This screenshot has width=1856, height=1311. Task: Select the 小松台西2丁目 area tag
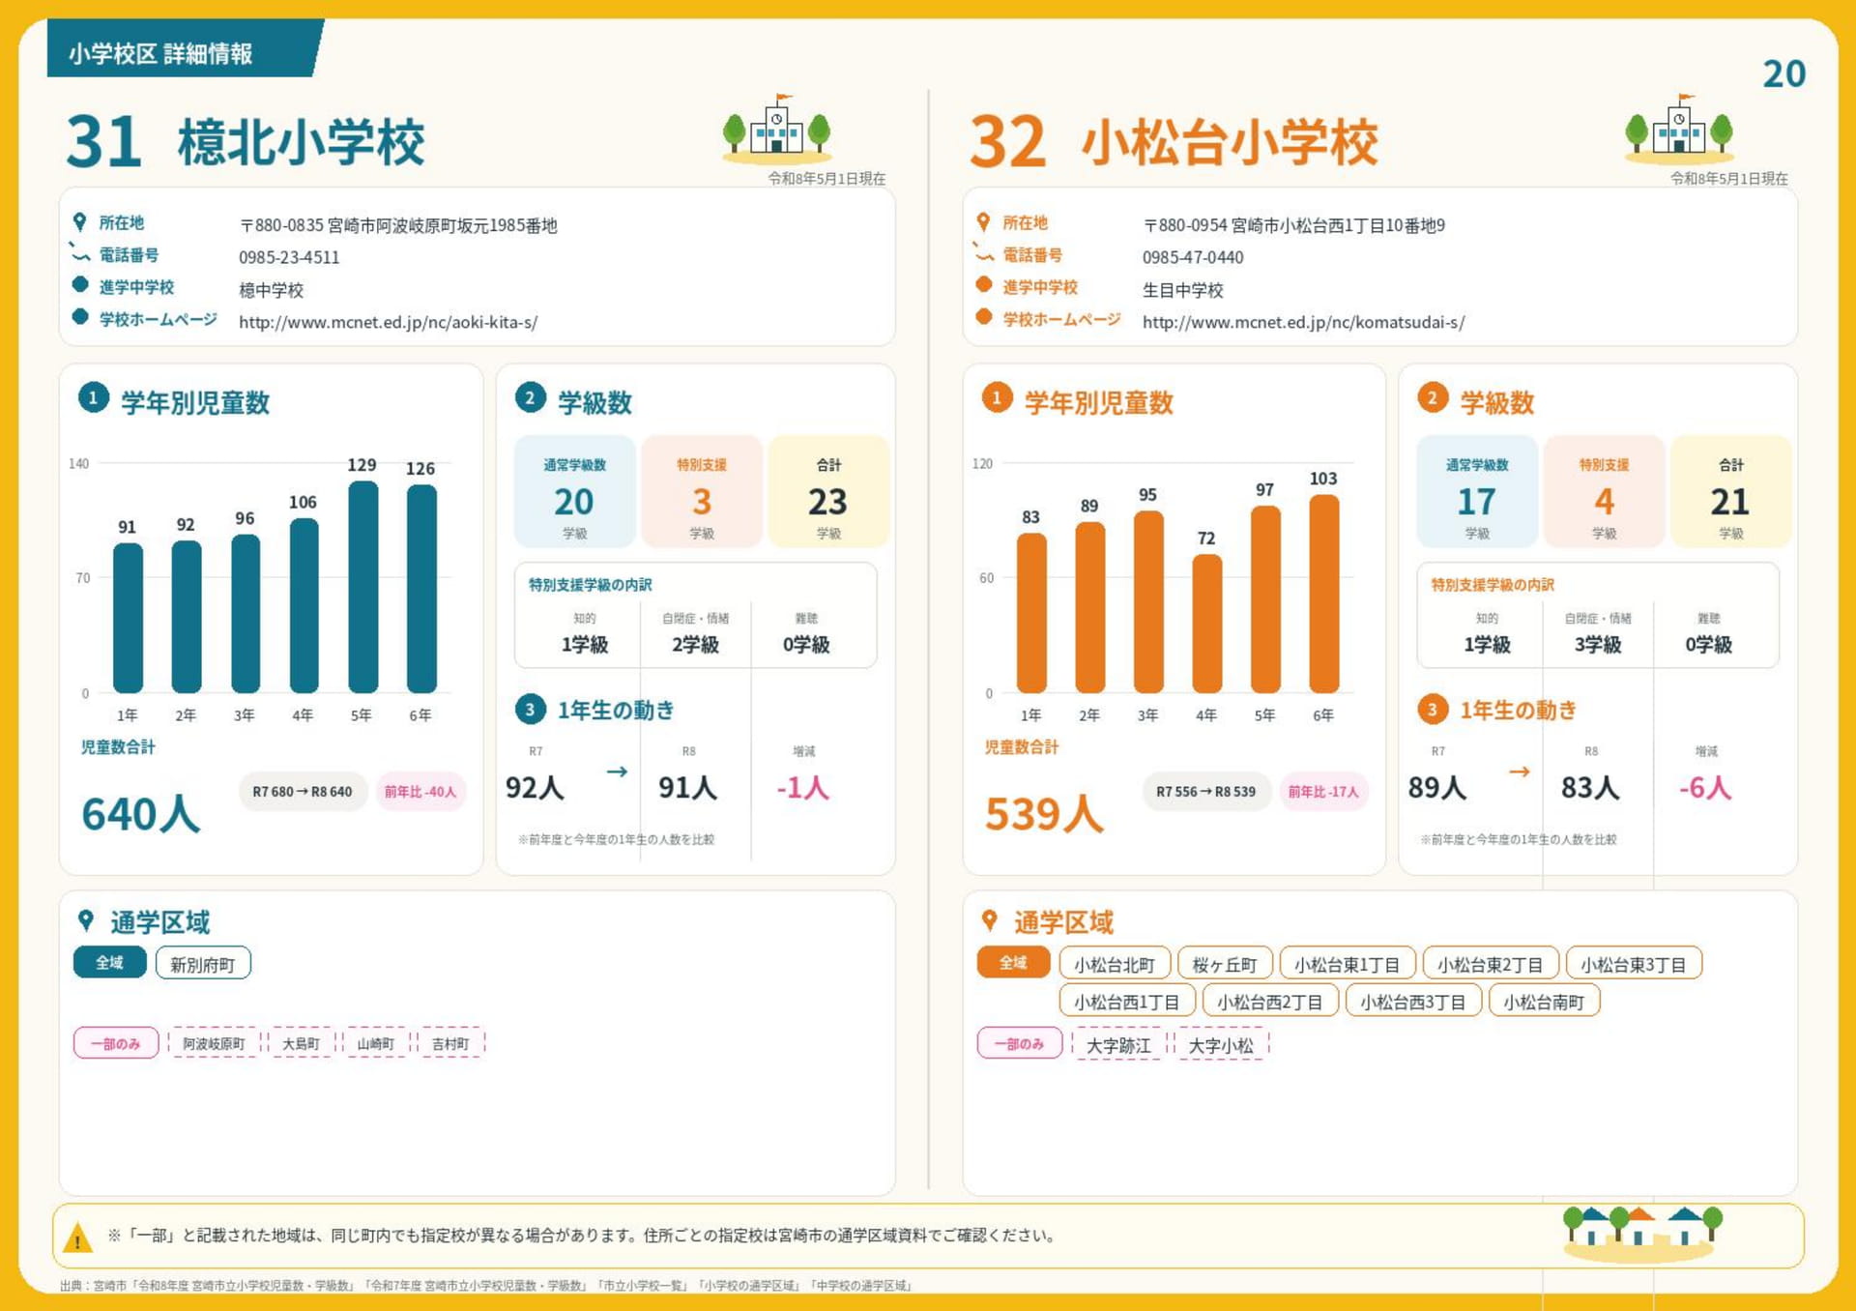click(1270, 1001)
